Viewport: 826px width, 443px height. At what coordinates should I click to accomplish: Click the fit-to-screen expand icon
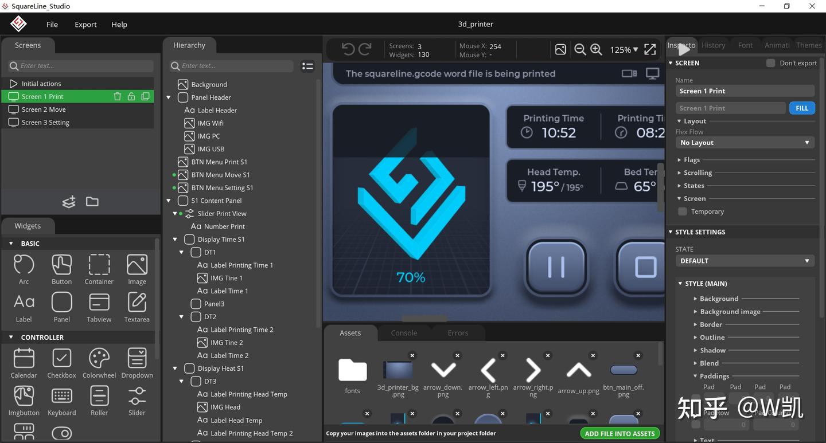pos(650,50)
